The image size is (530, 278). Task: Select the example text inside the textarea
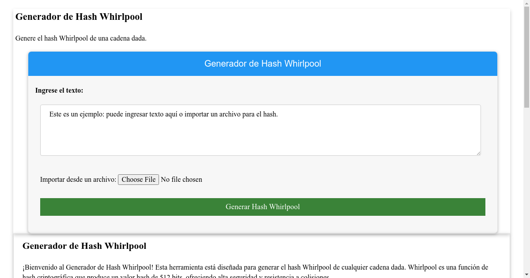click(x=163, y=114)
